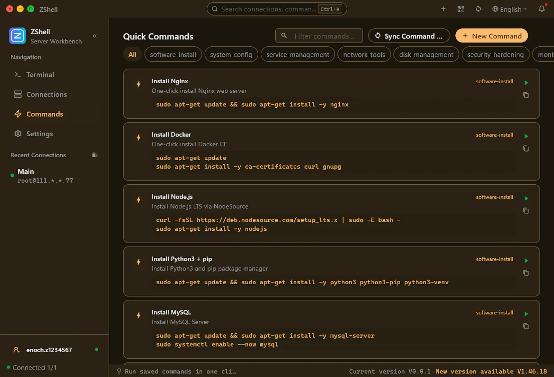Select the All filter tab

pyautogui.click(x=132, y=55)
